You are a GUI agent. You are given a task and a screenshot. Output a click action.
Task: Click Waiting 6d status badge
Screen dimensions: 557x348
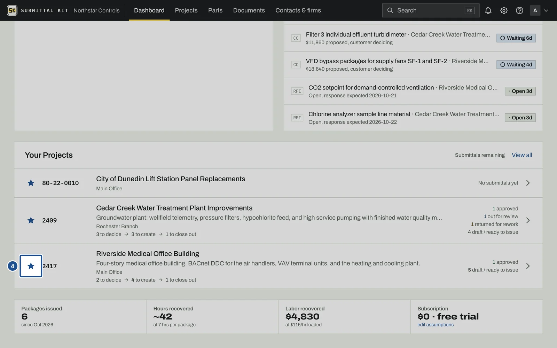516,38
